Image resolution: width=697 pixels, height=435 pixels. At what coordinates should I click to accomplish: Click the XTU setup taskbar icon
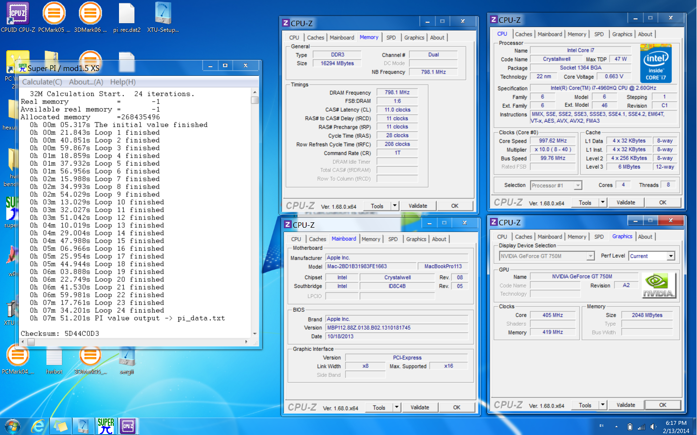(83, 426)
